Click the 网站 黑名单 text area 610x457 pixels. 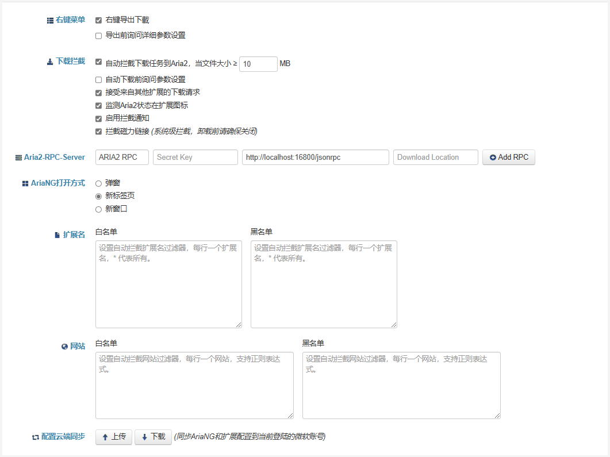pos(401,385)
